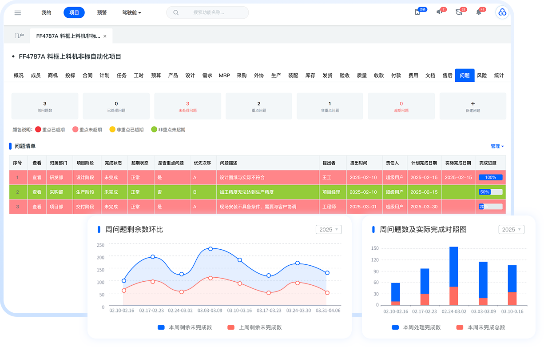
Task: Click the 50% progress bar in row 2
Action: point(490,192)
